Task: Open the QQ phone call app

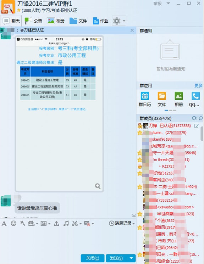Action: click(194, 99)
